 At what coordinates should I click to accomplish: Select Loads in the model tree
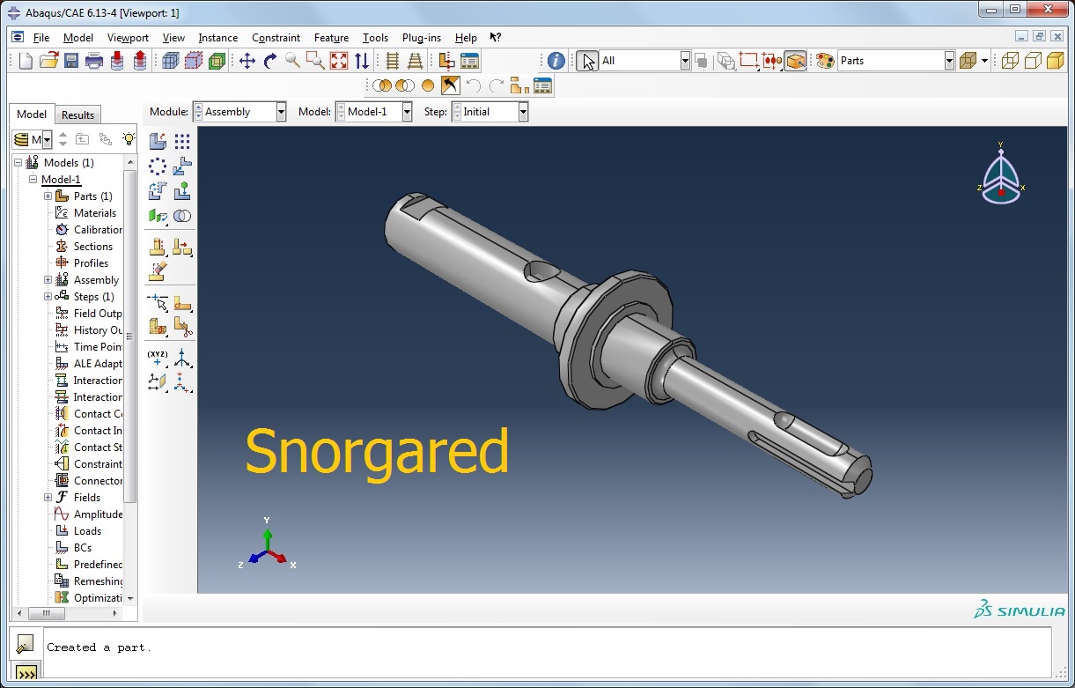87,531
